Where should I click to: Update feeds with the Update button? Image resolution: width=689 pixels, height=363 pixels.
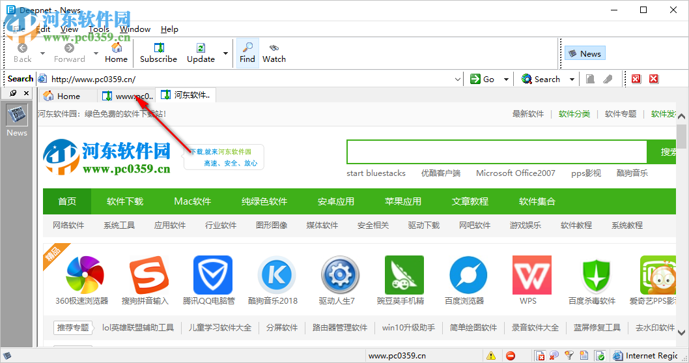coord(201,53)
